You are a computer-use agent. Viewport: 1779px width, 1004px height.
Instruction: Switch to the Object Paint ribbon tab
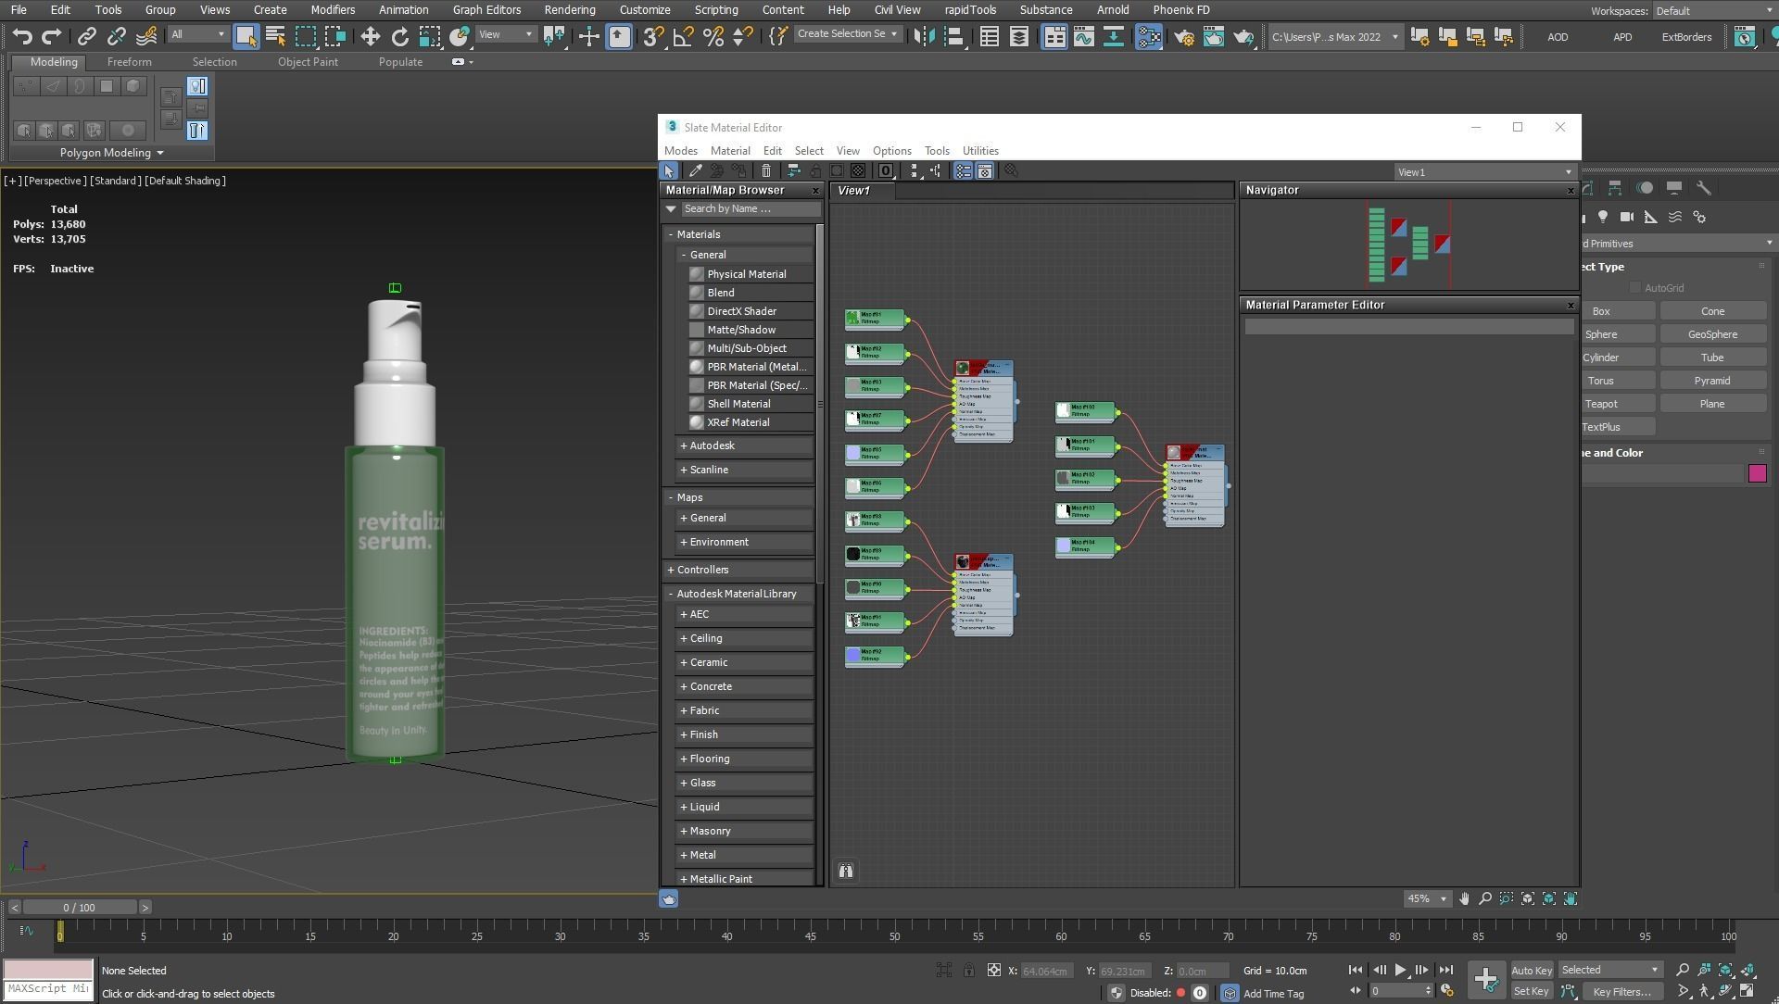point(308,62)
